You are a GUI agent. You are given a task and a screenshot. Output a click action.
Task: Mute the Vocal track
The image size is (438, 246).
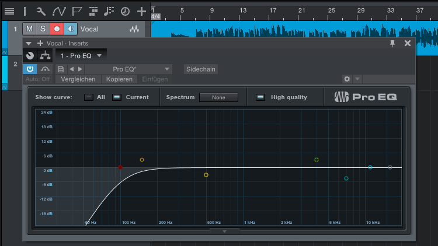29,29
